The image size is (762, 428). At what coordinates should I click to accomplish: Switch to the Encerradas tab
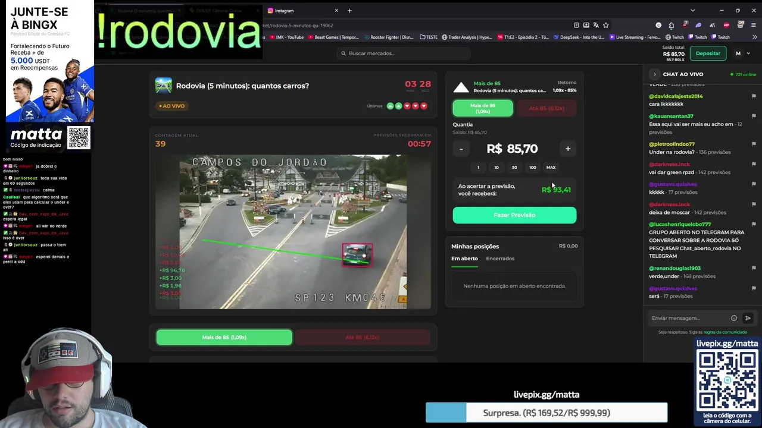500,259
